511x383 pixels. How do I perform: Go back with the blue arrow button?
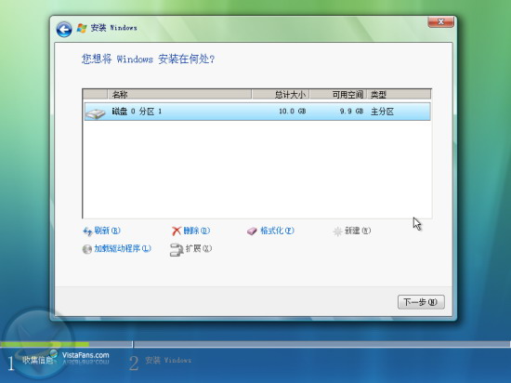coord(64,30)
